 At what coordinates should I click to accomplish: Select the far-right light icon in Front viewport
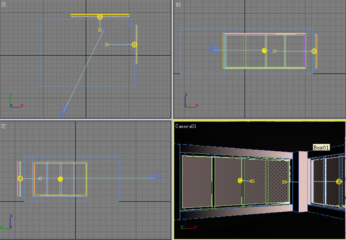314,51
